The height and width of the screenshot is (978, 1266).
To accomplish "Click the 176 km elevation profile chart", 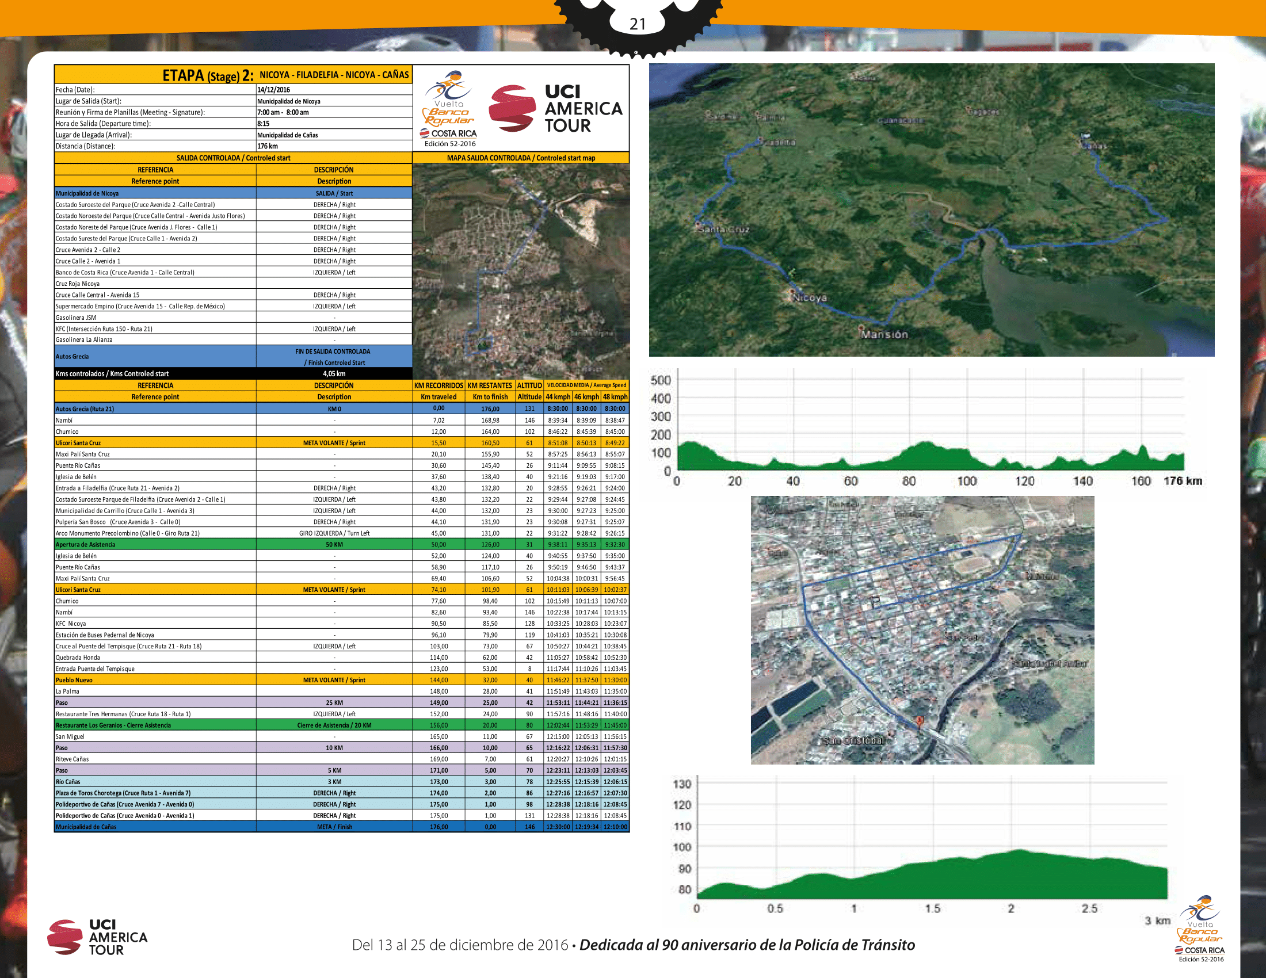I will 928,427.
